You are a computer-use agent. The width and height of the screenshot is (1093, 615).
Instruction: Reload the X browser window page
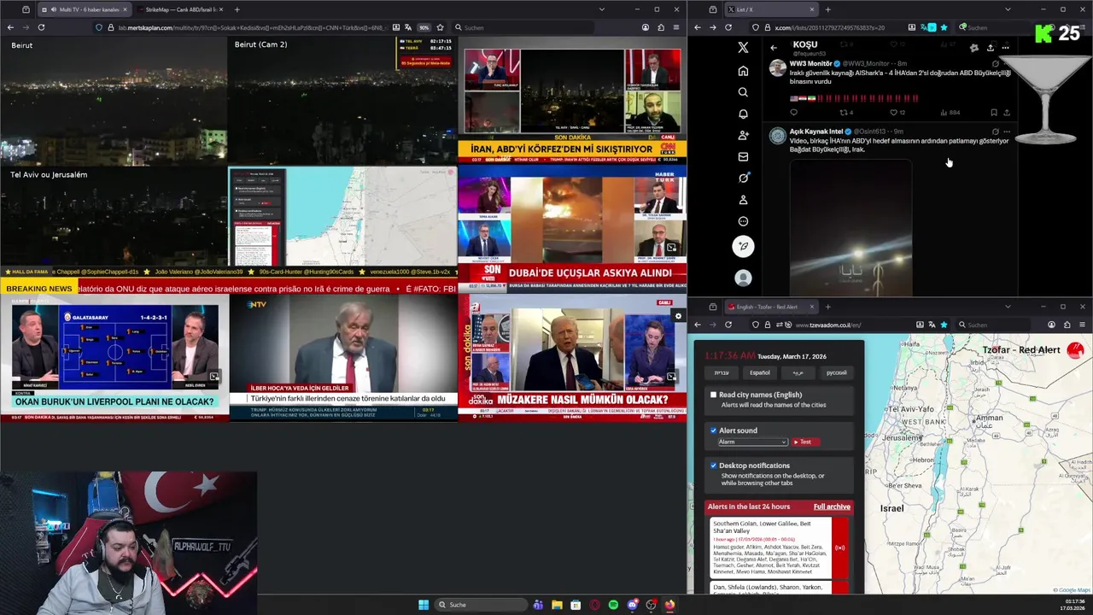[728, 27]
